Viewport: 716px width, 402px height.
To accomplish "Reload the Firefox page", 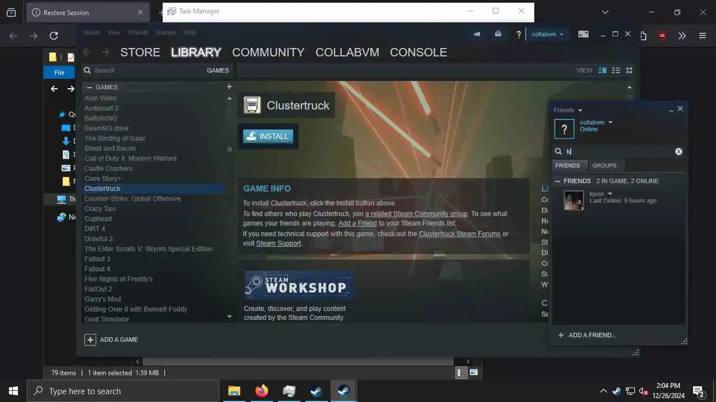I will (54, 36).
